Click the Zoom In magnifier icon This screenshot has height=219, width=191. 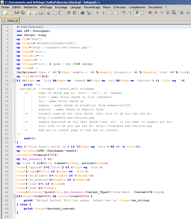(97, 13)
